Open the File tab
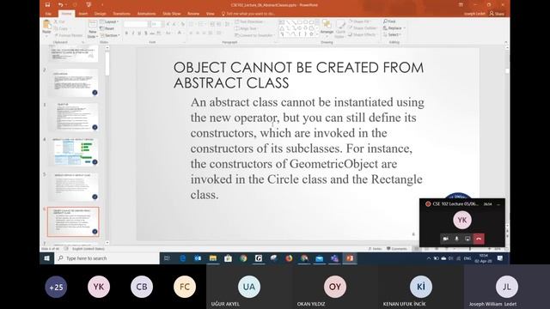The image size is (550, 309). 48,14
